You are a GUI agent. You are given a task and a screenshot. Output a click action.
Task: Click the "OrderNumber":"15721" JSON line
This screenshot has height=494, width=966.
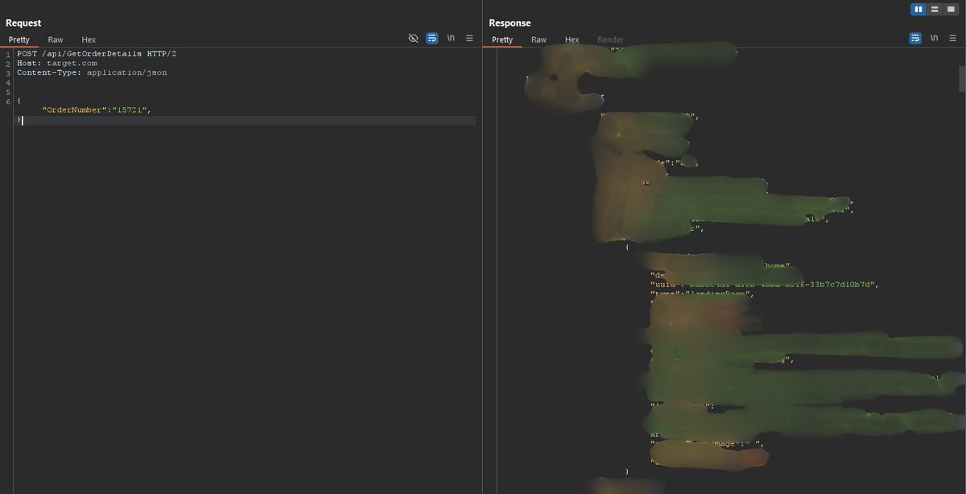97,110
